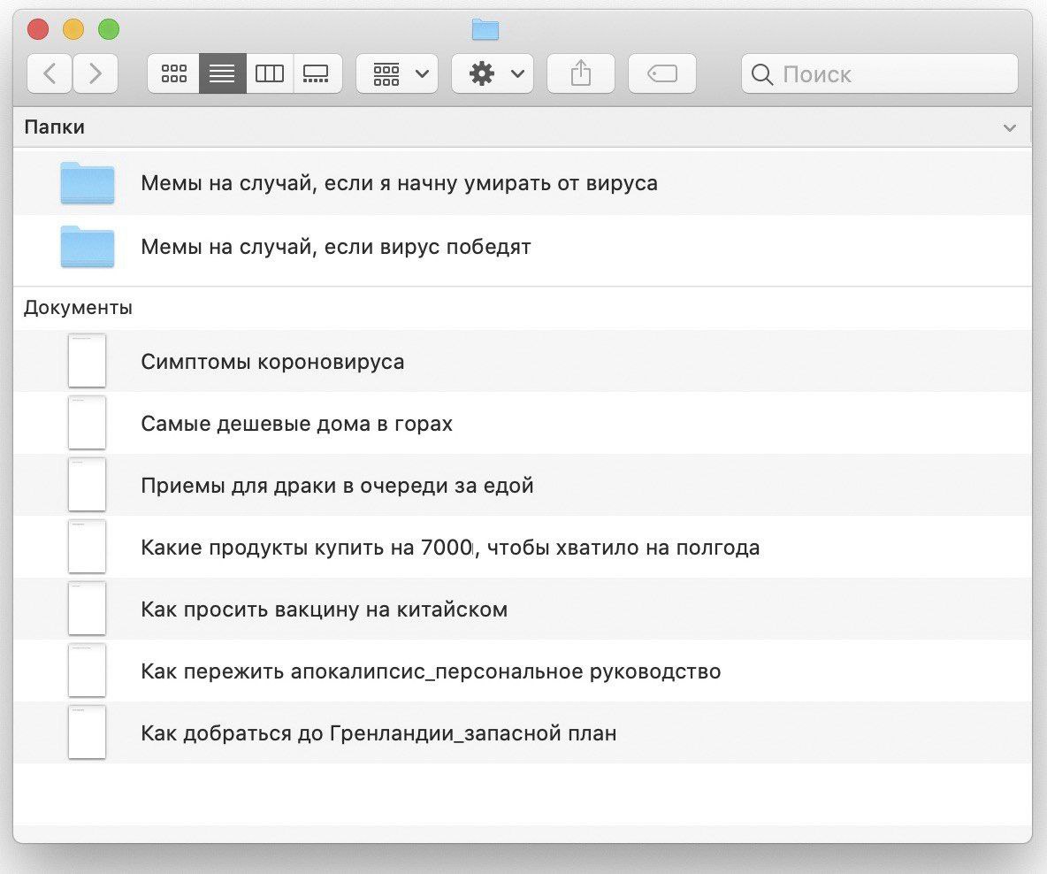Collapse the Папки section chevron
The image size is (1047, 874).
tap(1009, 128)
